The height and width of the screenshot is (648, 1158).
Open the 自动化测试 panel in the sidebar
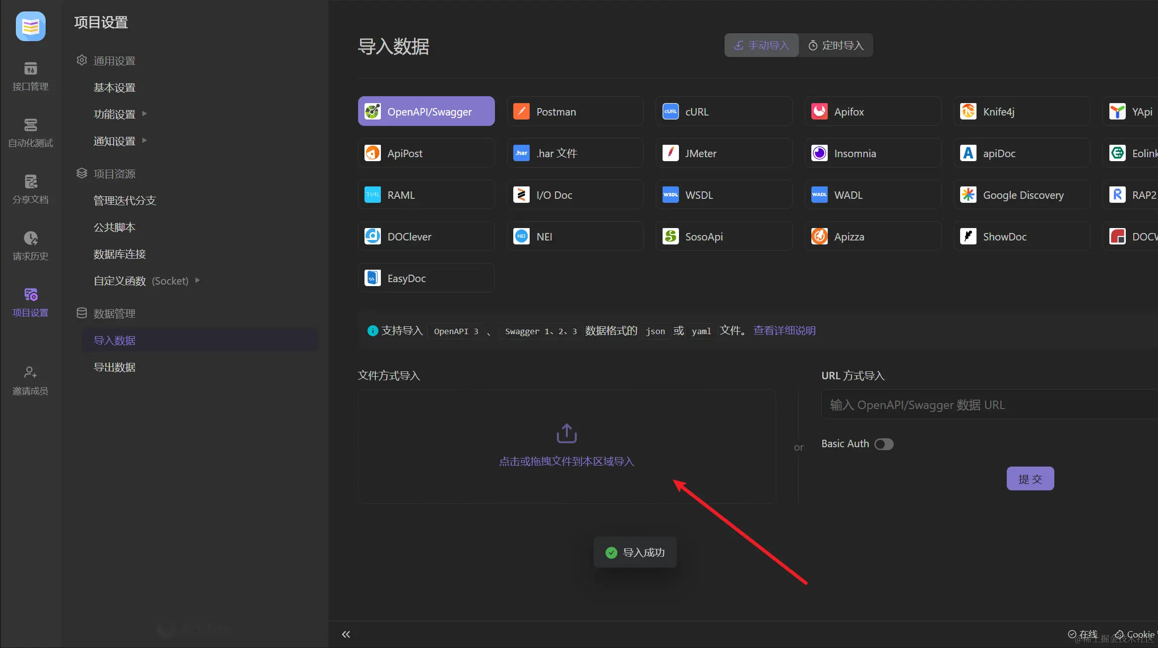(x=30, y=133)
